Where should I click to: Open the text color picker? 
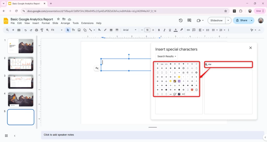coord(175,30)
